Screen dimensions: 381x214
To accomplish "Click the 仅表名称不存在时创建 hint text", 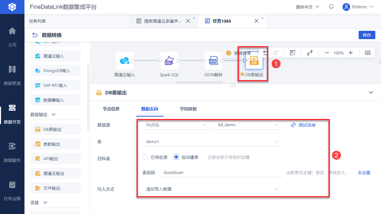I will [x=229, y=157].
